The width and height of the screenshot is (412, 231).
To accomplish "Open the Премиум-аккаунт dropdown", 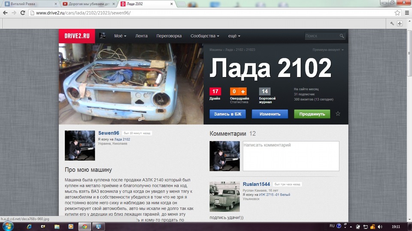I will [x=328, y=50].
